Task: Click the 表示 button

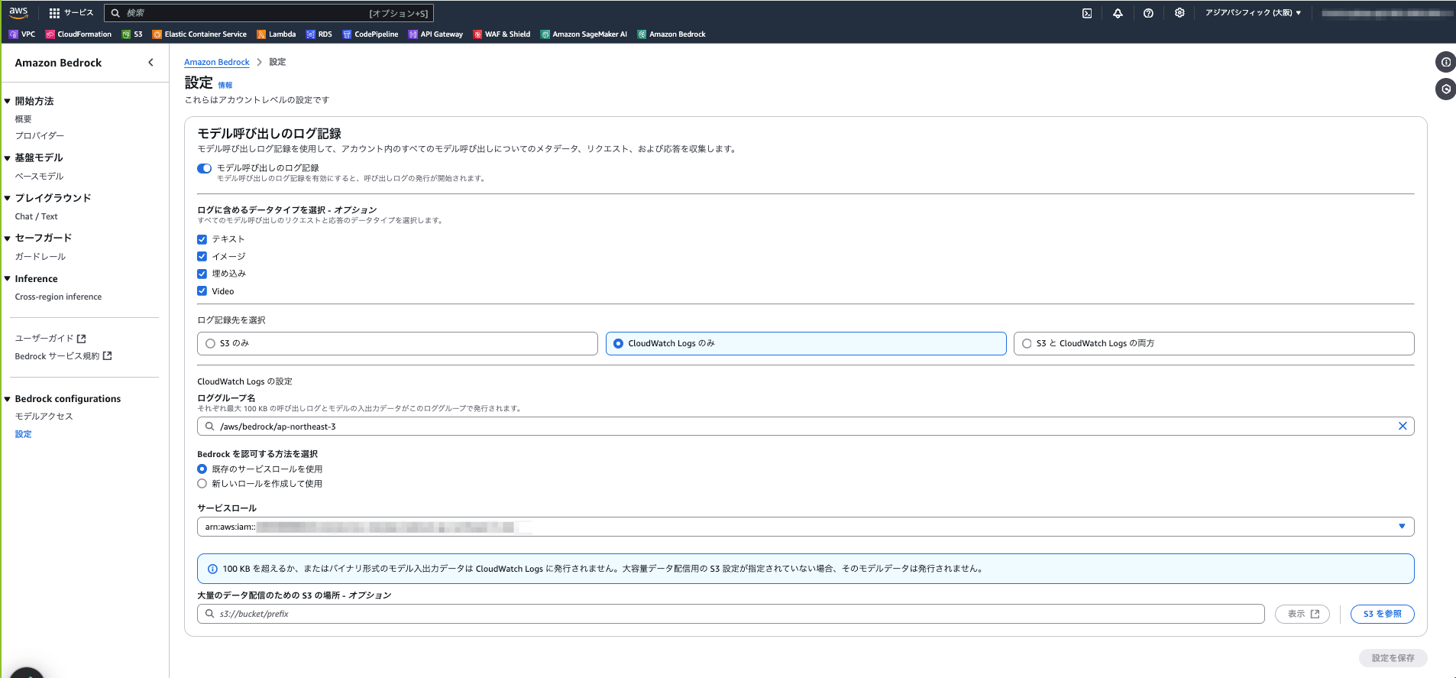Action: coord(1302,614)
